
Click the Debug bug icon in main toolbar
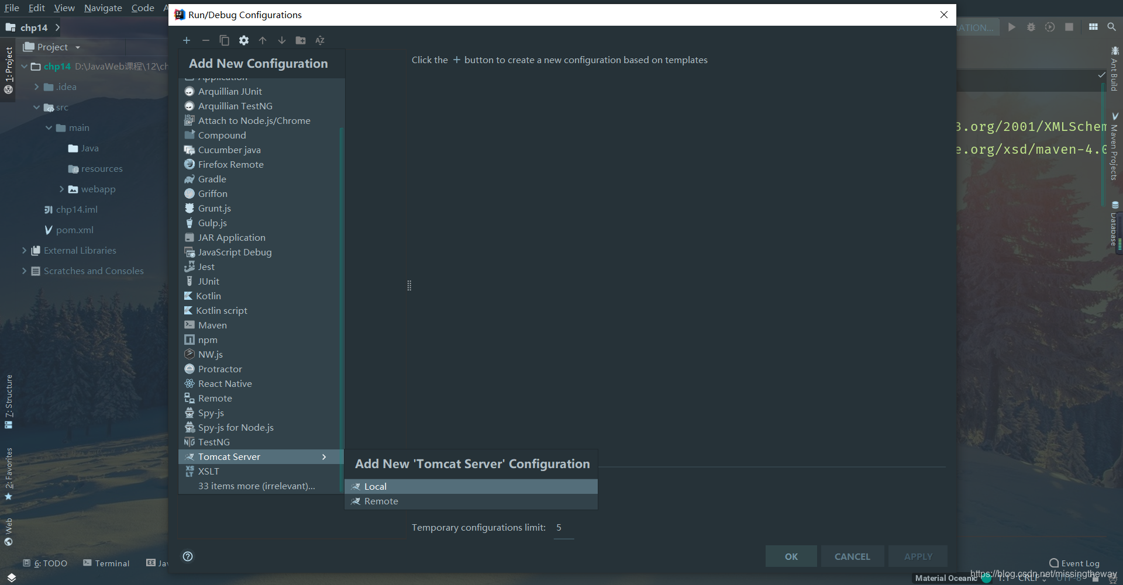click(1031, 27)
